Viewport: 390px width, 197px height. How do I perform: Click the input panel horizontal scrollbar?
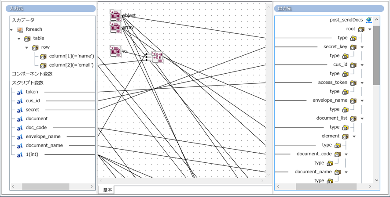45,186
